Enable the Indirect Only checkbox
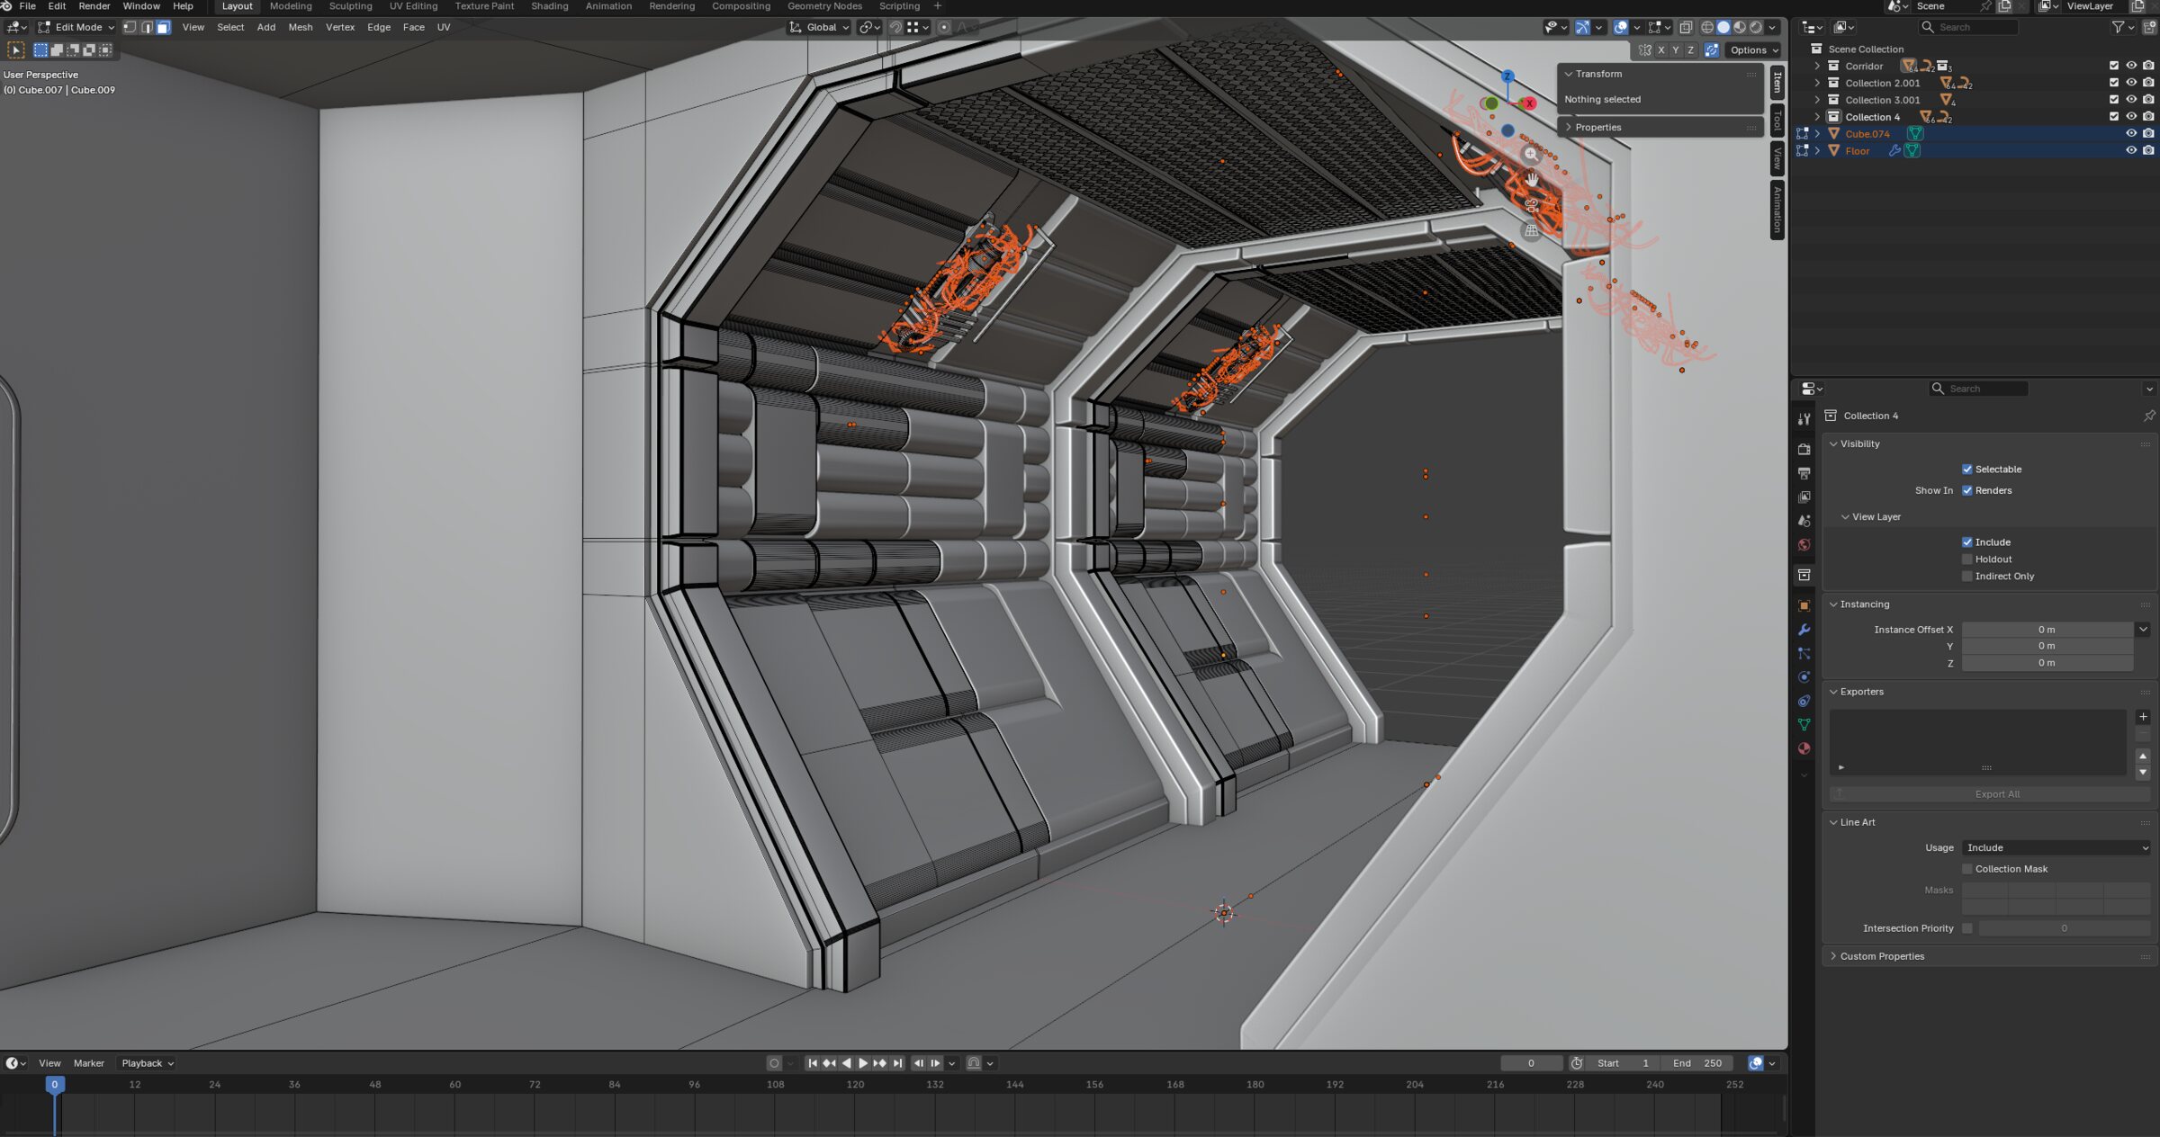Screen dimensions: 2160x1137 pyautogui.click(x=1967, y=577)
